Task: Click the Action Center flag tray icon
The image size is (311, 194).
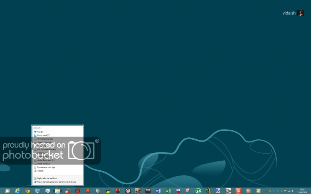Action: point(285,191)
